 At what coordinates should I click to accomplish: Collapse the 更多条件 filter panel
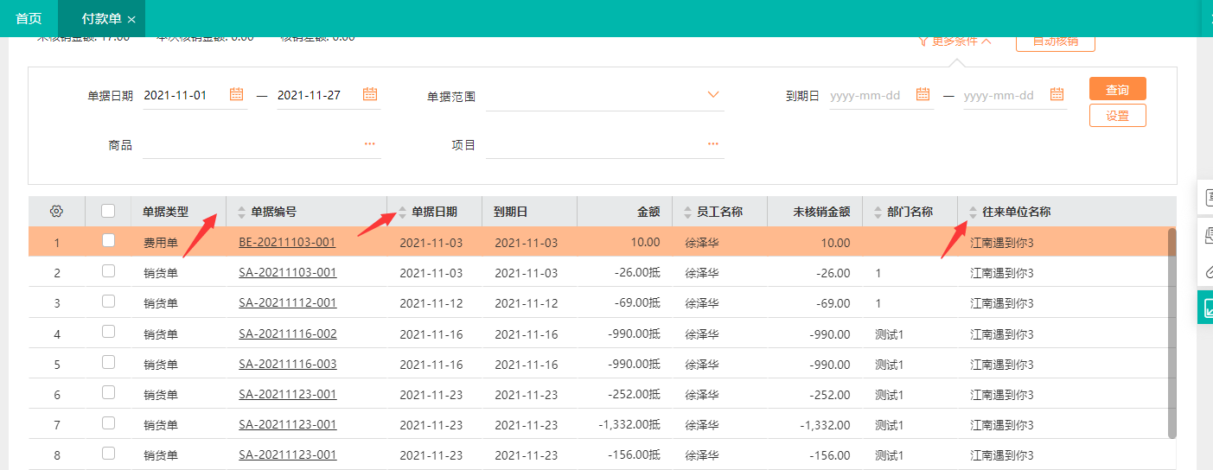954,41
